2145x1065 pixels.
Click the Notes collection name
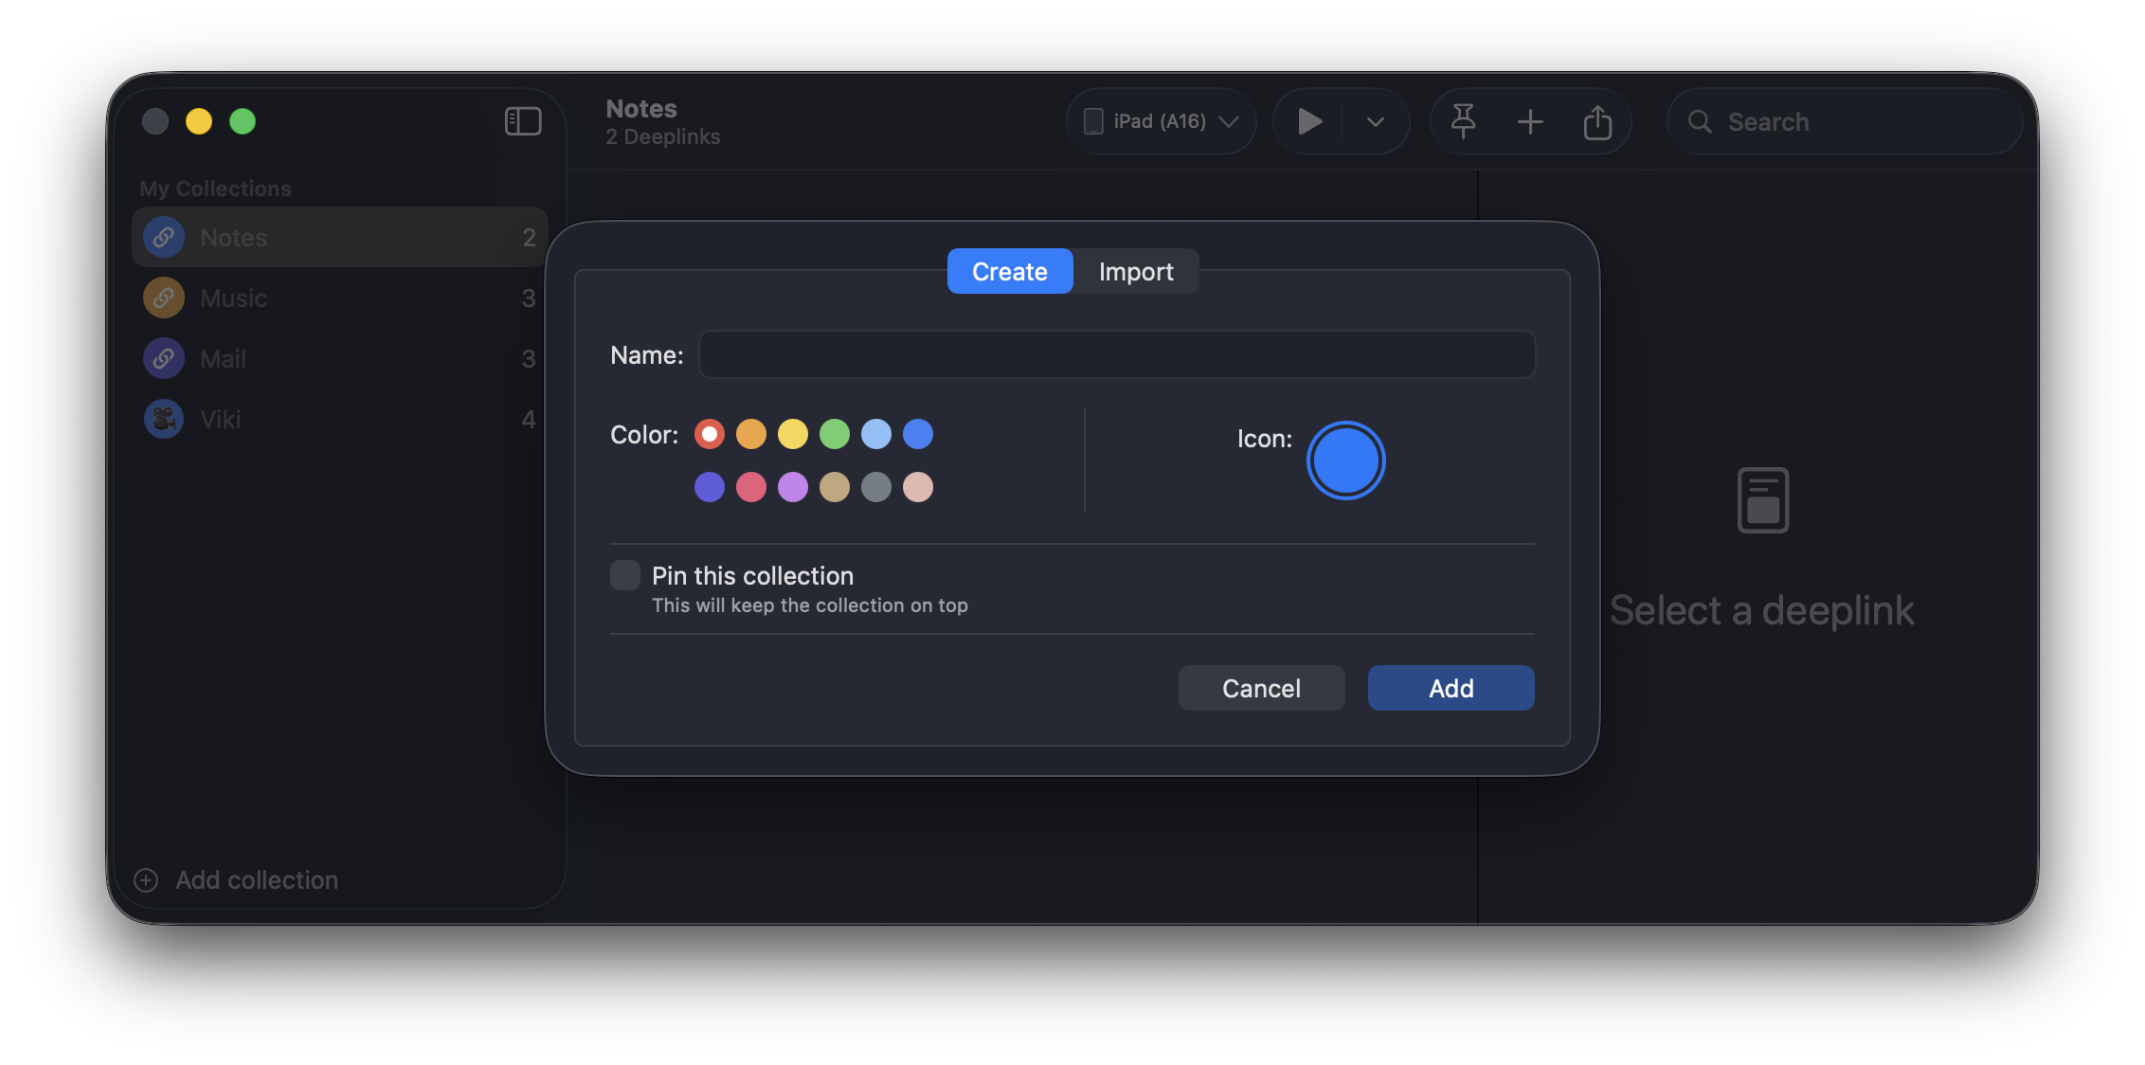234,238
